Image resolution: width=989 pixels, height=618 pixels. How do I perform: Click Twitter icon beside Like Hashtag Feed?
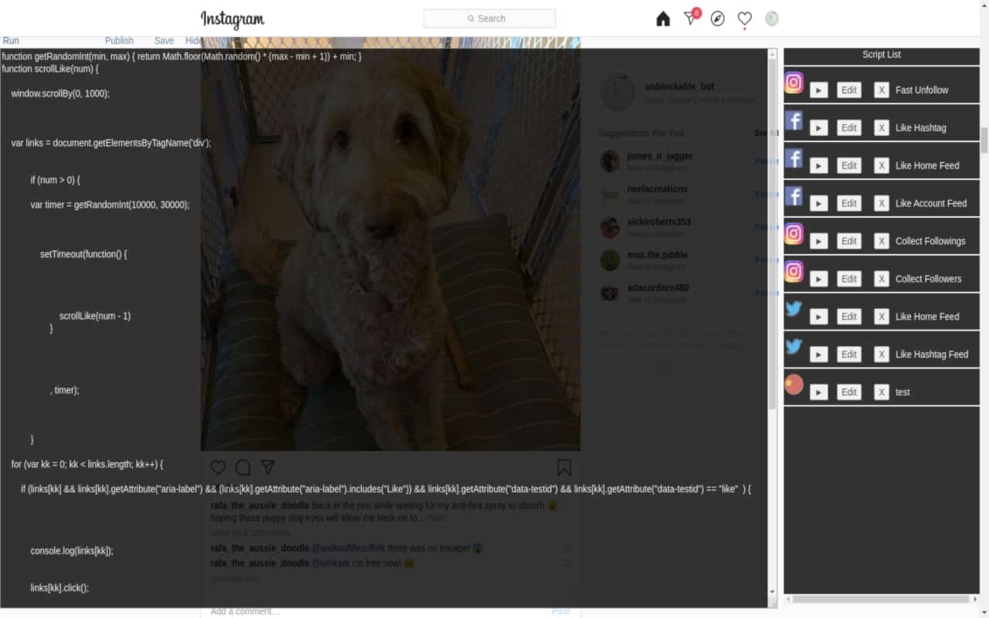click(x=794, y=347)
